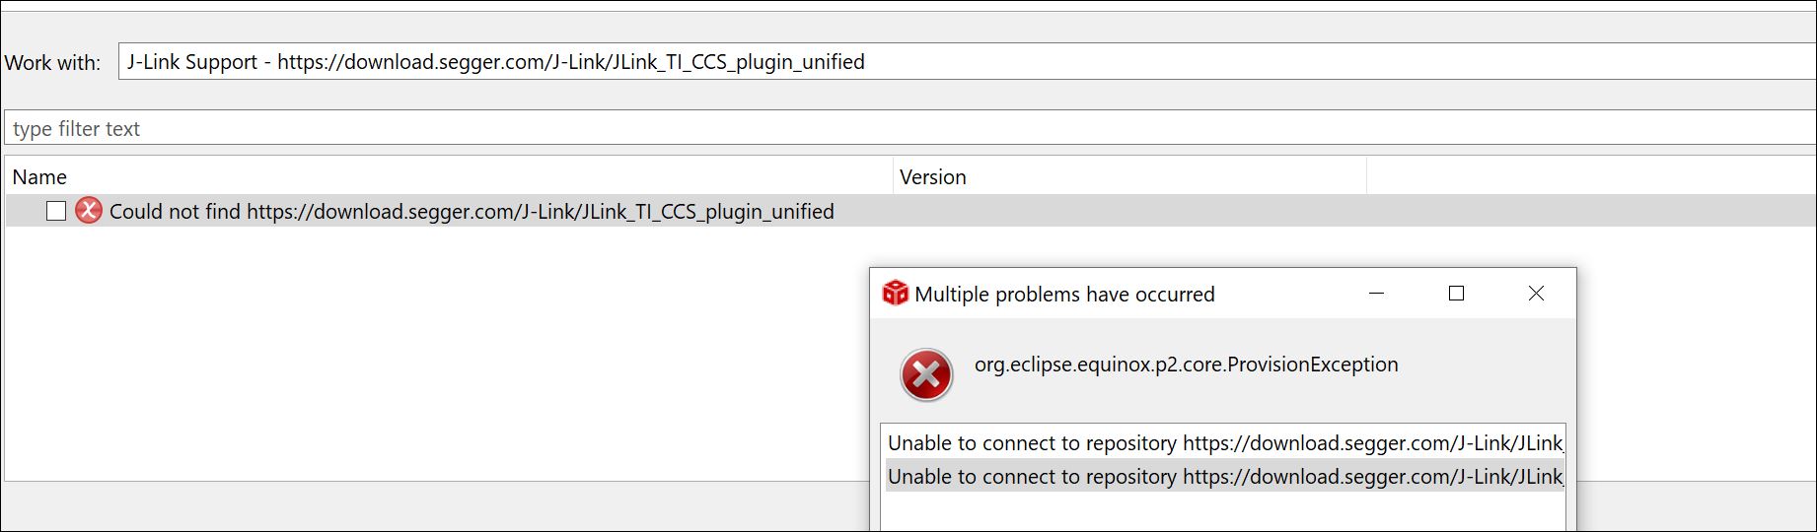Image resolution: width=1817 pixels, height=532 pixels.
Task: Click the red error icon beside Could not find
Action: tap(89, 210)
